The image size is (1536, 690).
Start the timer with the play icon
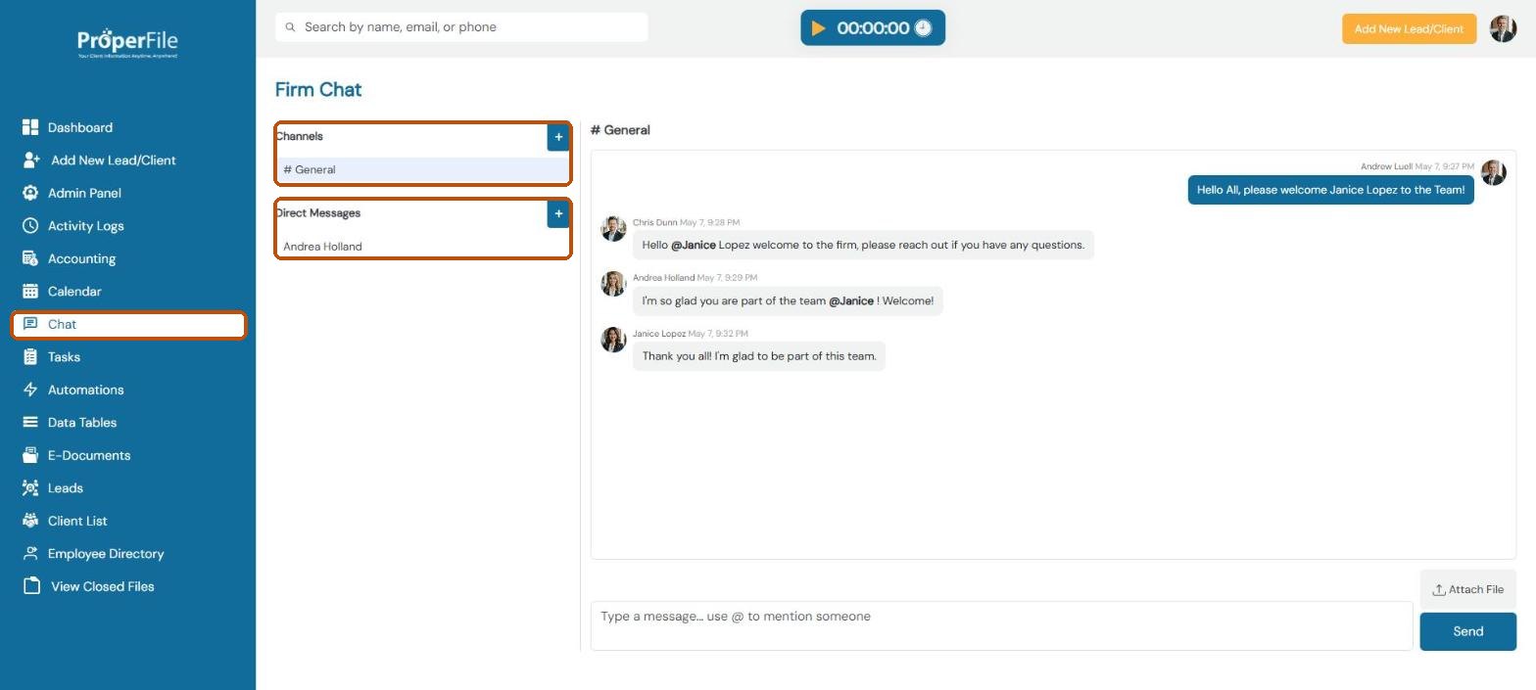[819, 28]
